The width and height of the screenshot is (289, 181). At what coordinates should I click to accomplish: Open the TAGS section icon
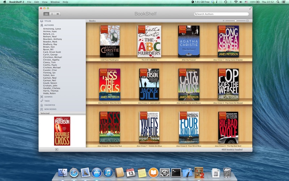pyautogui.click(x=42, y=101)
